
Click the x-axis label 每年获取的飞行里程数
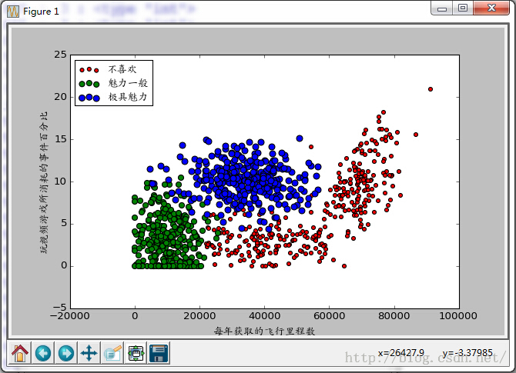(265, 331)
